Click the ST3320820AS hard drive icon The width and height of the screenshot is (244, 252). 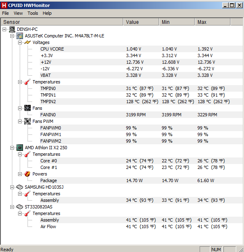point(20,207)
